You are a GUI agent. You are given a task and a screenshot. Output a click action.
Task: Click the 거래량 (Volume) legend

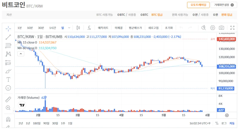(28, 97)
